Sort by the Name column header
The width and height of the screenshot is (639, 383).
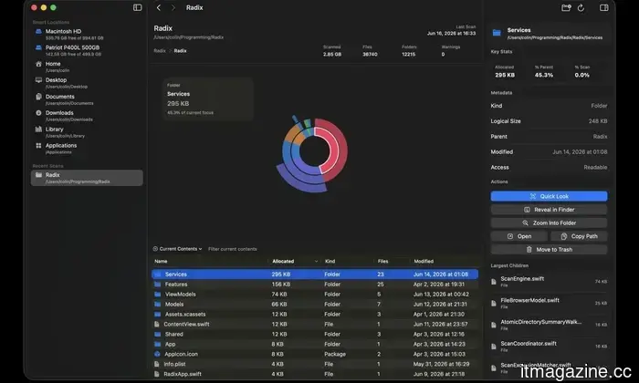[x=161, y=262]
